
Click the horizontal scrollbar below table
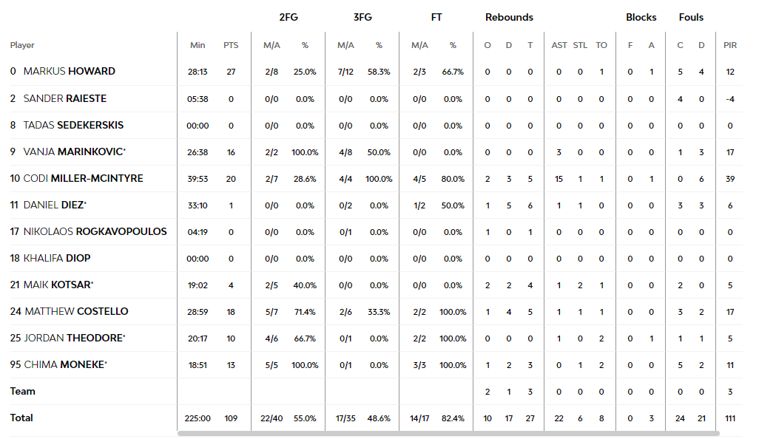click(448, 434)
